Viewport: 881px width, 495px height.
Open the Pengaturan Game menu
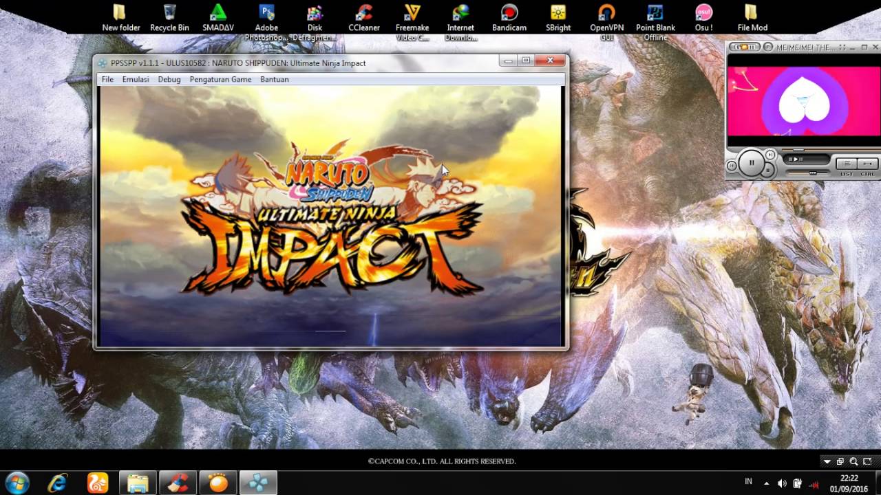[220, 79]
